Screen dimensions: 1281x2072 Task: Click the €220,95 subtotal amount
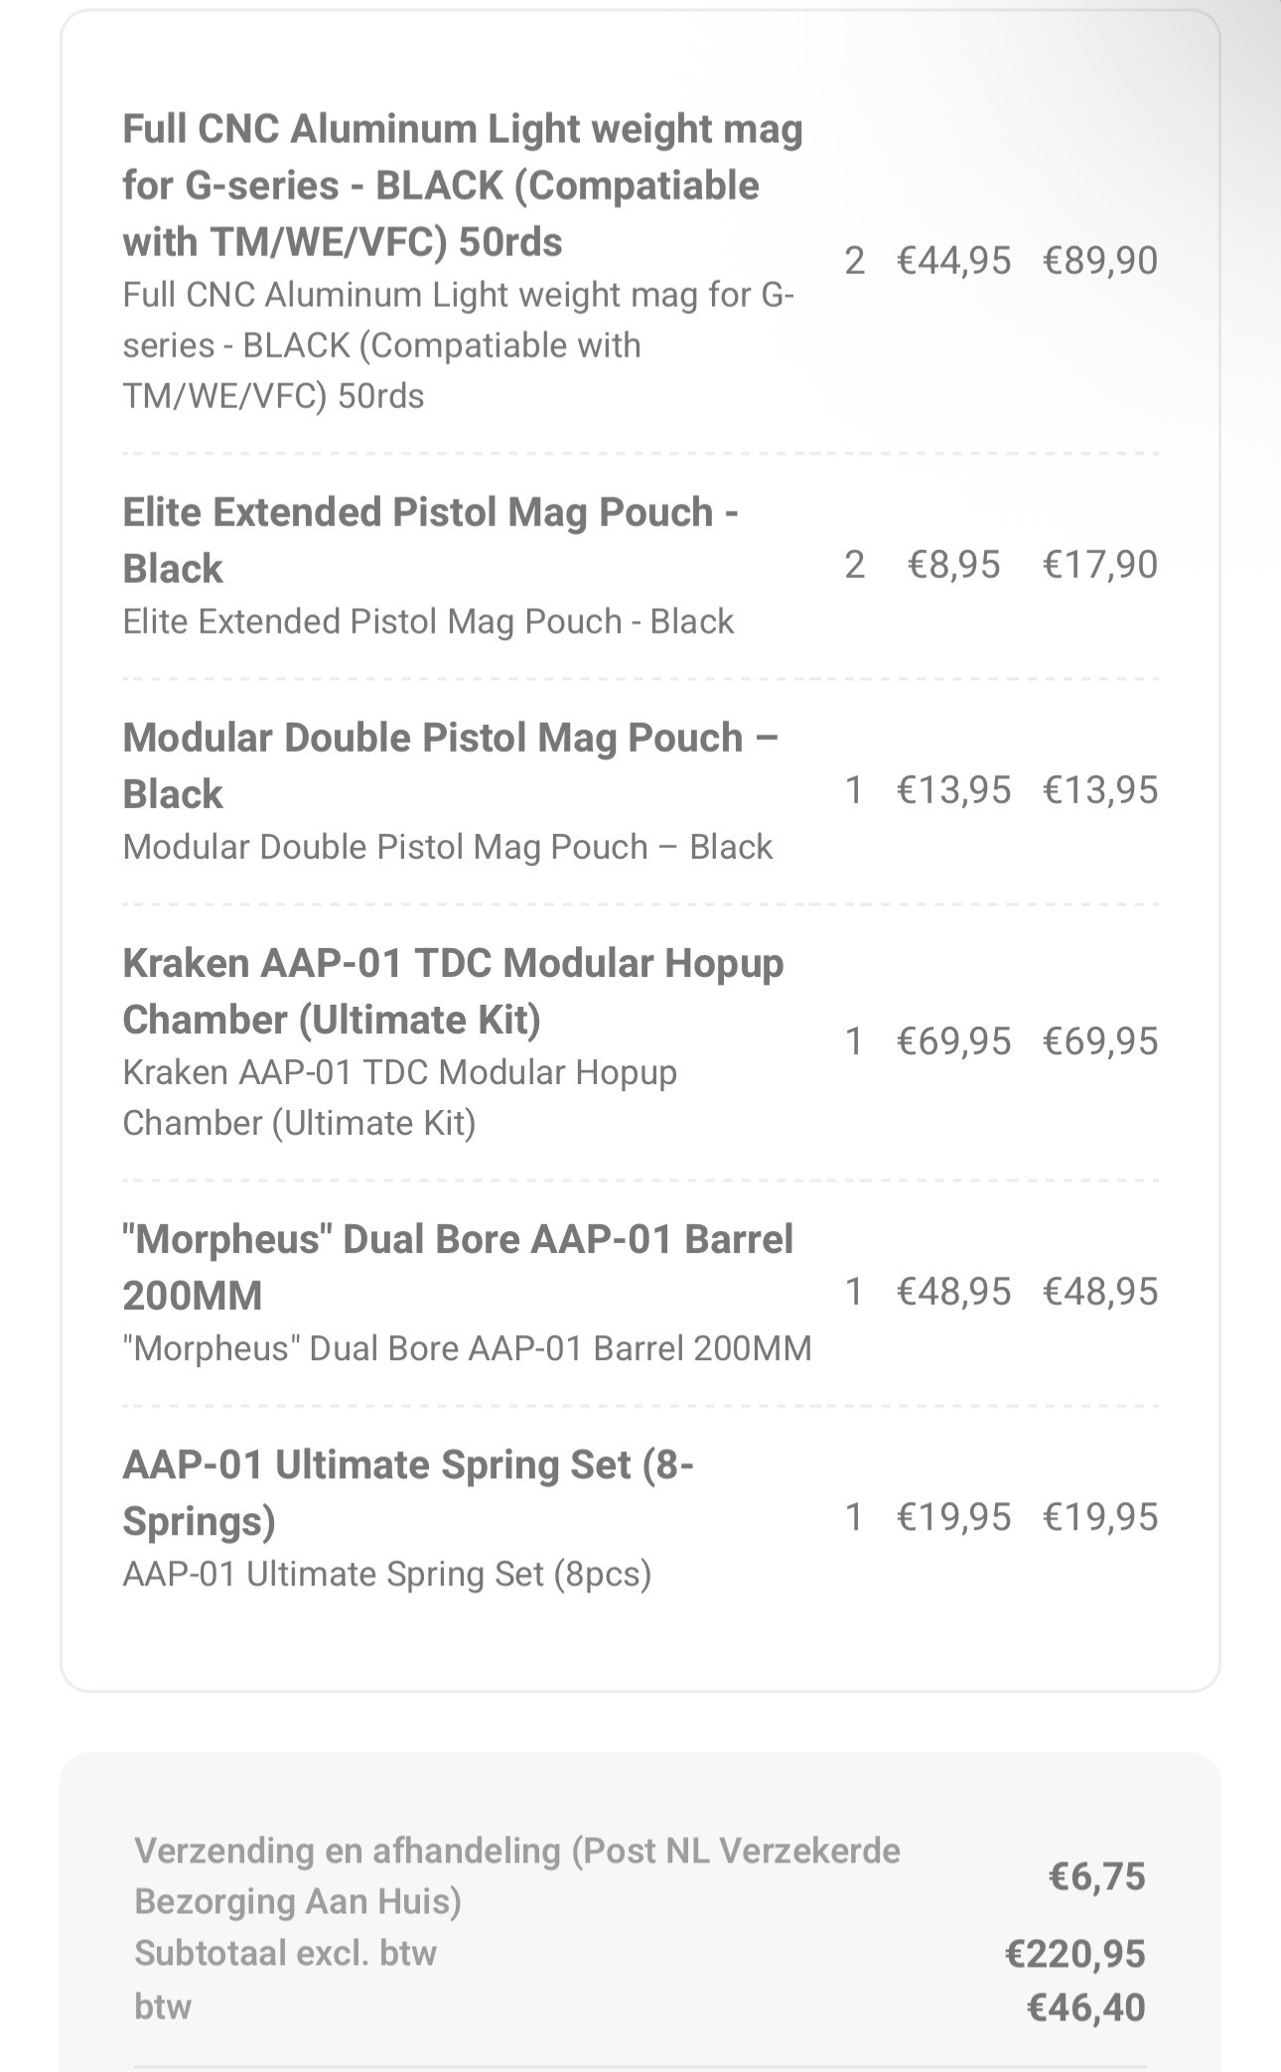coord(1074,1954)
